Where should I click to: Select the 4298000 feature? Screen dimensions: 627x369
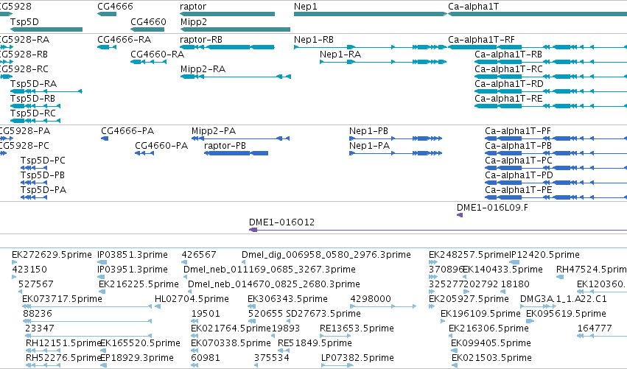[x=383, y=306]
